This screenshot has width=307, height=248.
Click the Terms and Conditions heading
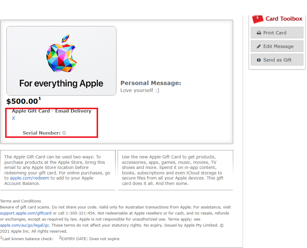point(20,201)
